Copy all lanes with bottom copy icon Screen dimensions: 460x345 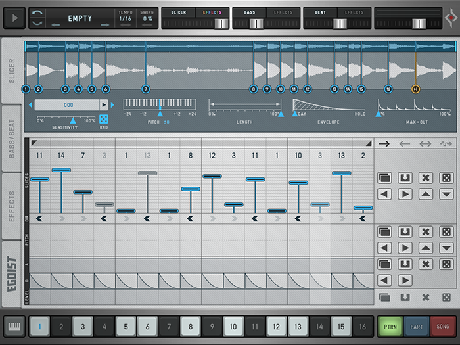pyautogui.click(x=384, y=298)
